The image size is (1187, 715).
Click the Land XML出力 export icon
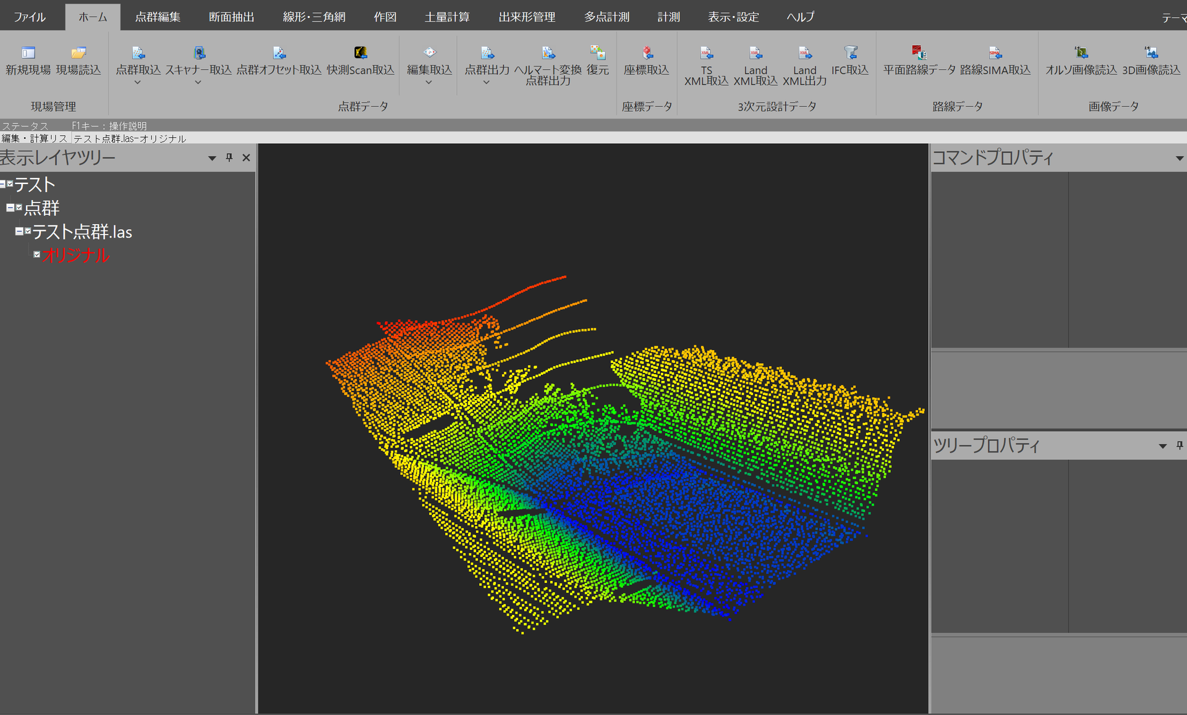coord(805,53)
